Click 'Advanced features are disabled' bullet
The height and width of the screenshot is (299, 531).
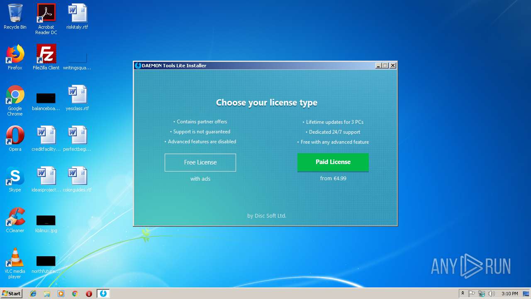(x=200, y=142)
